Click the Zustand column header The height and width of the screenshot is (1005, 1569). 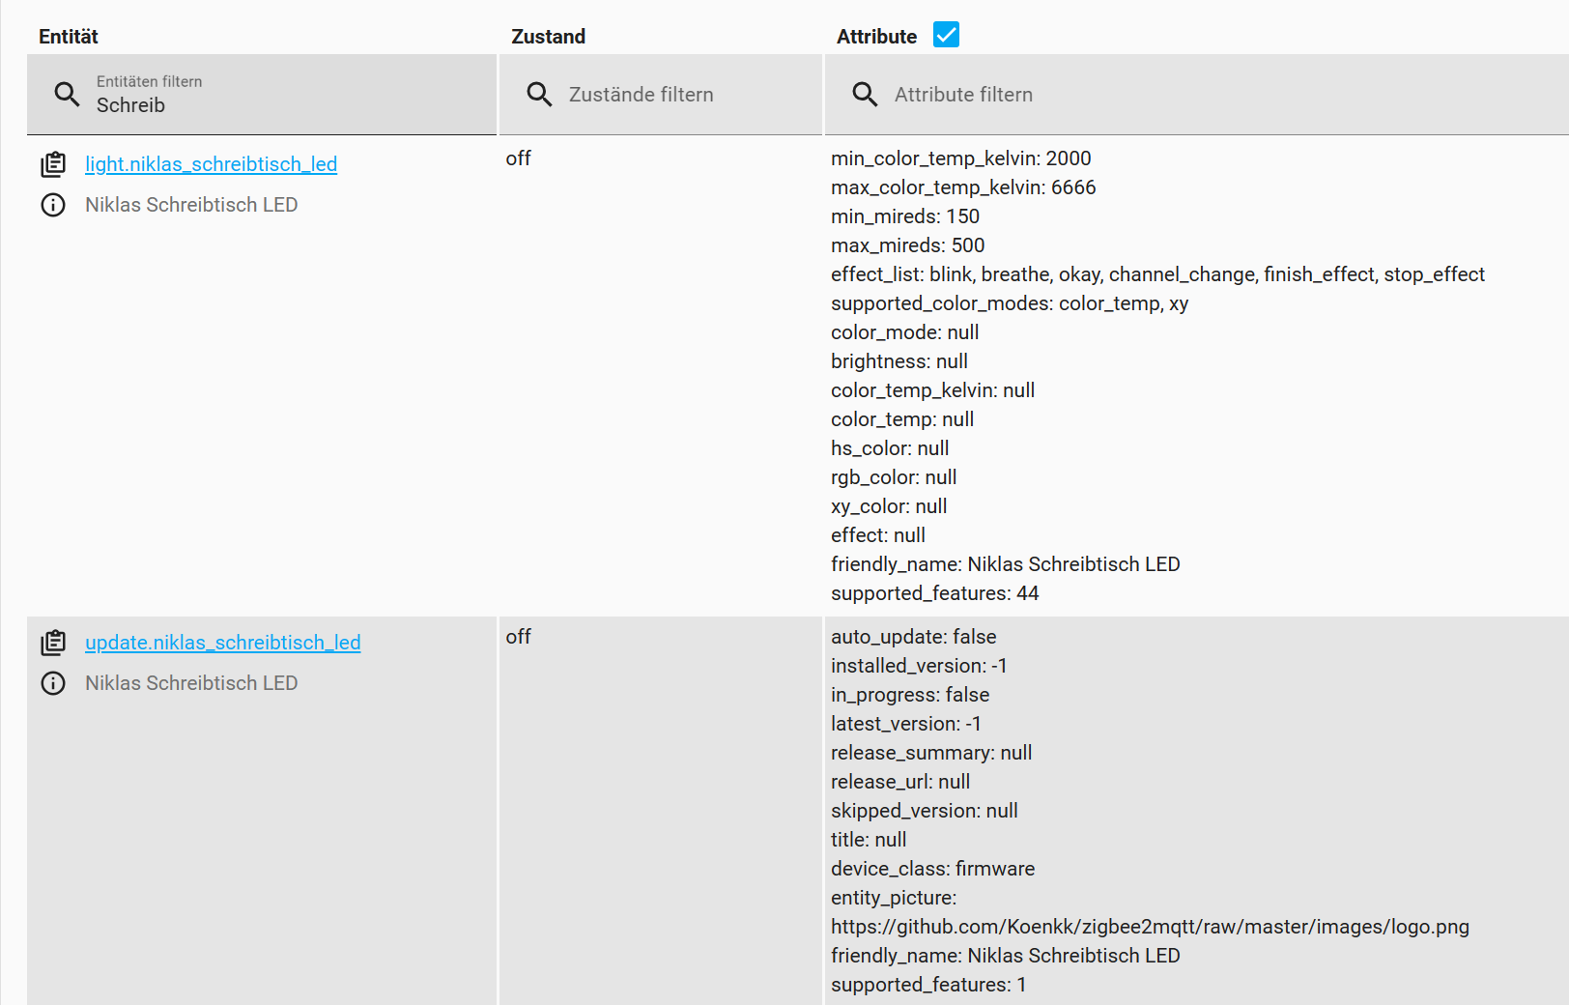(x=548, y=37)
